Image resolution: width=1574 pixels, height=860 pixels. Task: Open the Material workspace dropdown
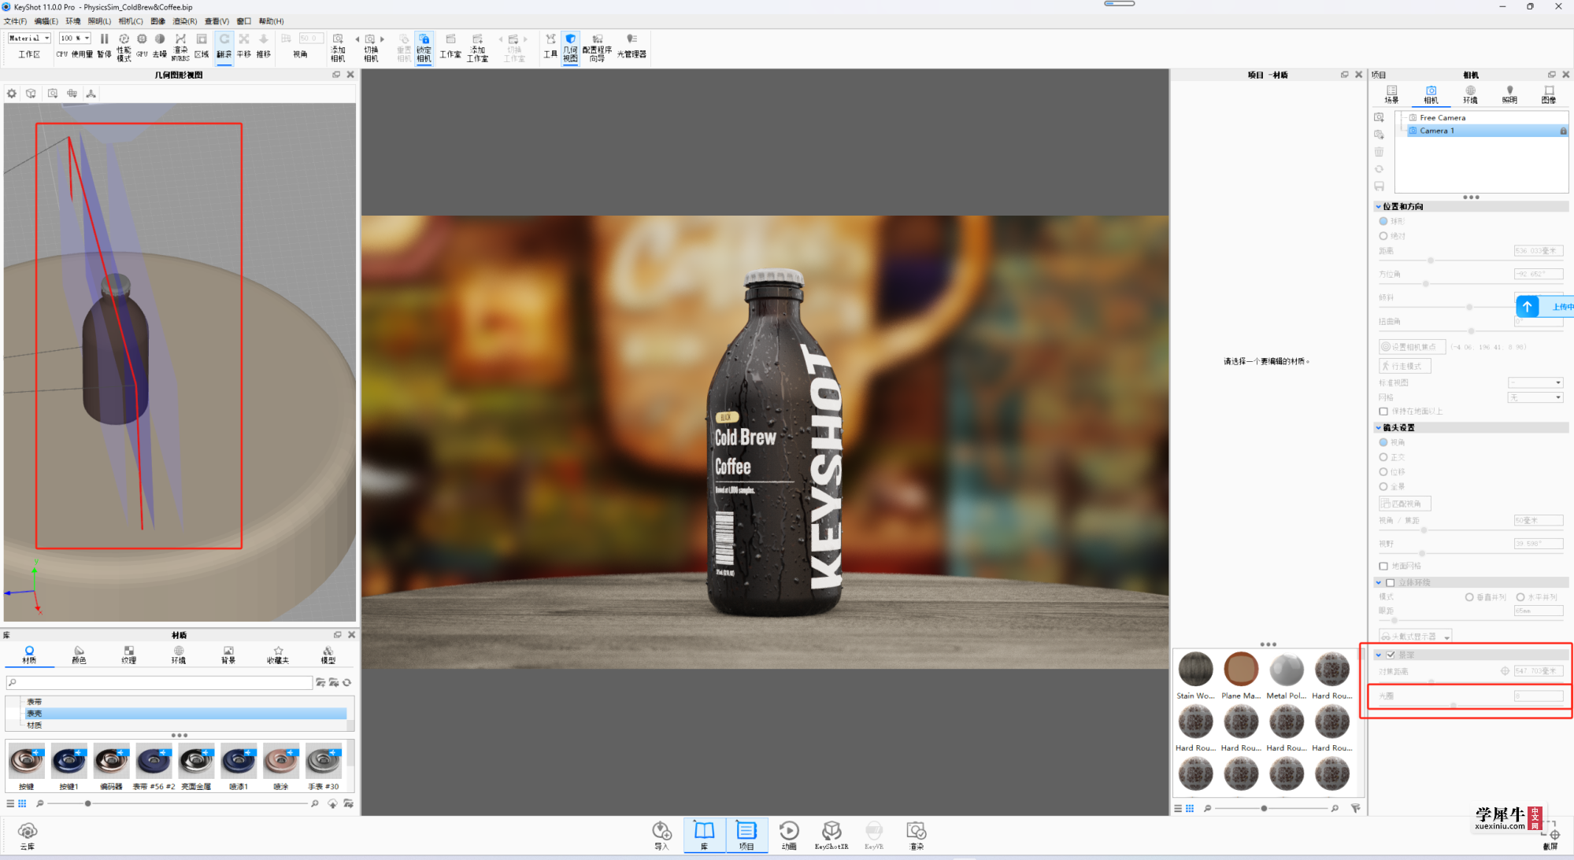click(x=29, y=38)
